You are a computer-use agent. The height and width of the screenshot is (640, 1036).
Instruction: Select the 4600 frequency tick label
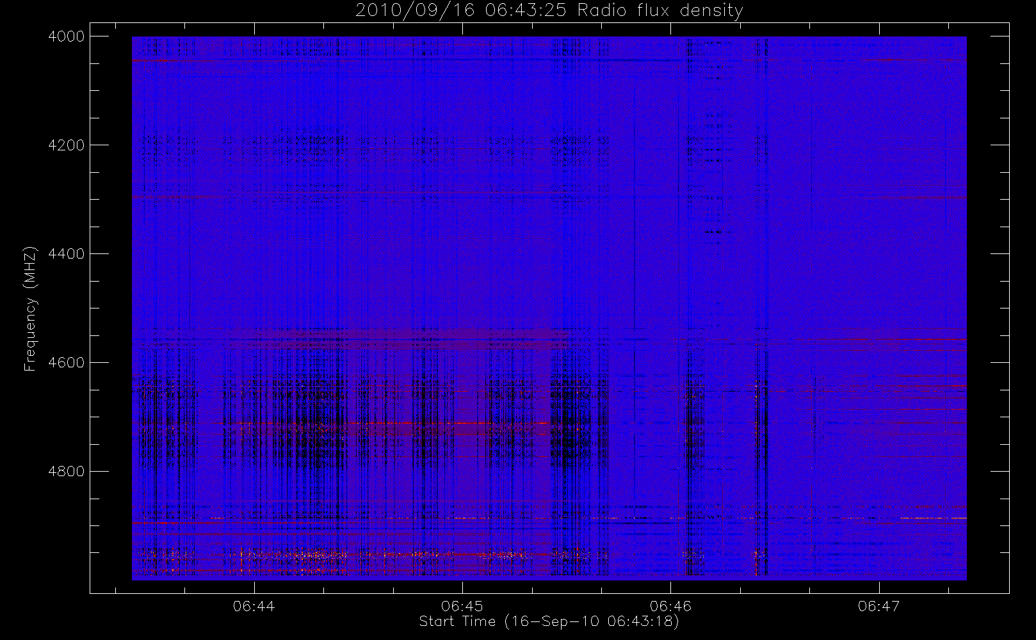[x=67, y=363]
